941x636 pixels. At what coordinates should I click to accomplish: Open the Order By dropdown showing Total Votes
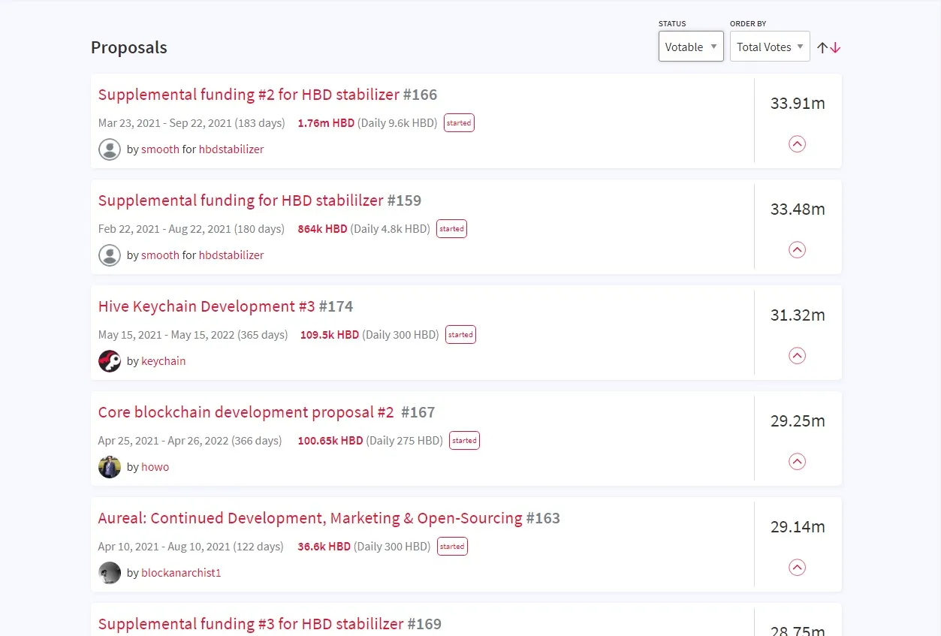[770, 47]
